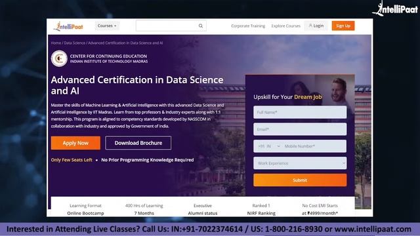Image resolution: width=420 pixels, height=236 pixels.
Task: Click the Full Name input field
Action: [300, 112]
